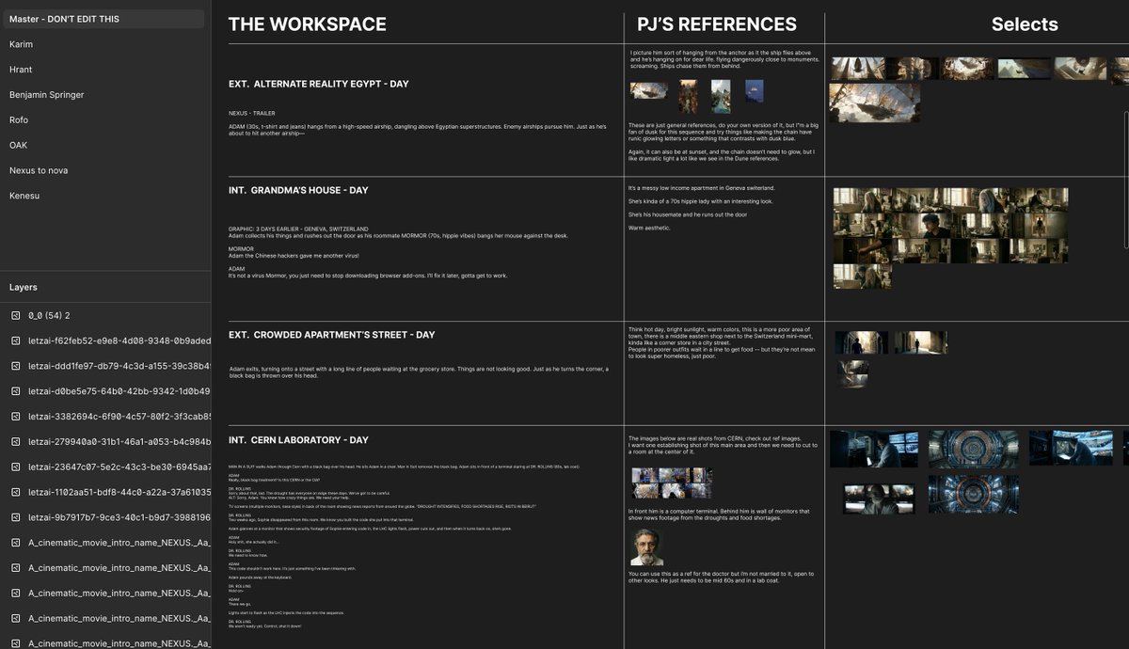Select the large airship image under Selects
Screen dimensions: 1129x649
(x=874, y=103)
